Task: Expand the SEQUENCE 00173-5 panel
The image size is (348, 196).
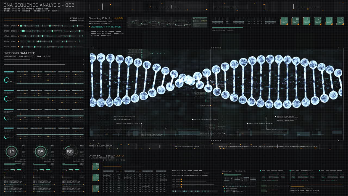Action: (234, 171)
